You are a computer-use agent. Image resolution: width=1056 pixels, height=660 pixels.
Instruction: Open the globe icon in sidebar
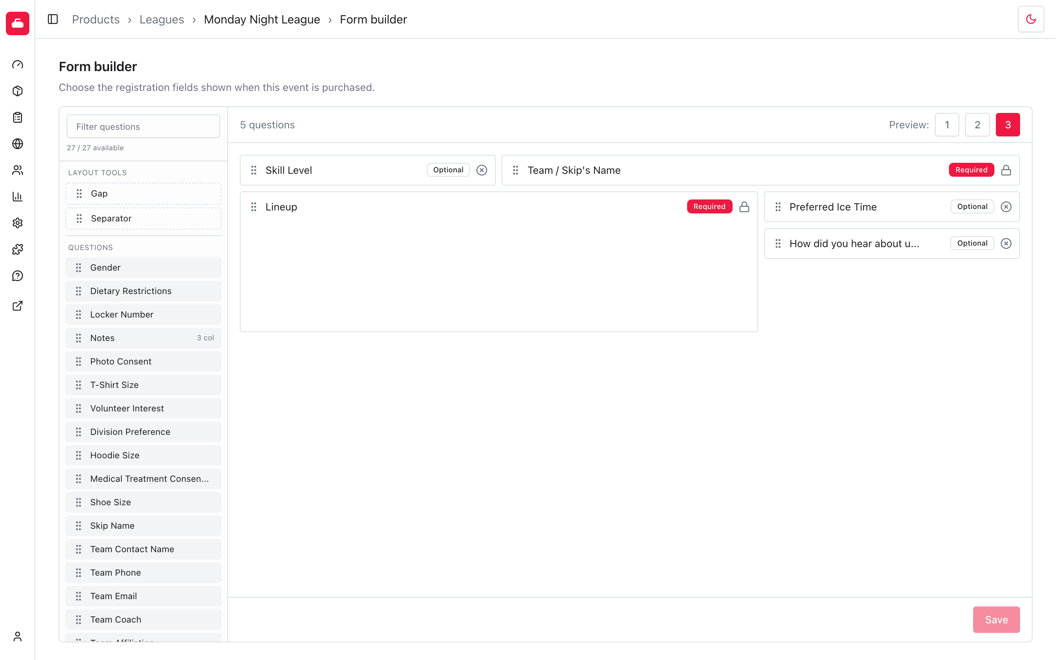point(18,144)
